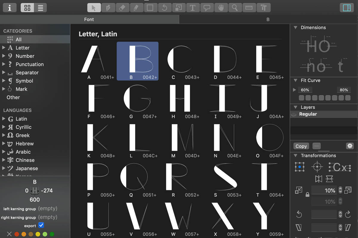
Task: Expand the Cyrillic language group
Action: 4,127
